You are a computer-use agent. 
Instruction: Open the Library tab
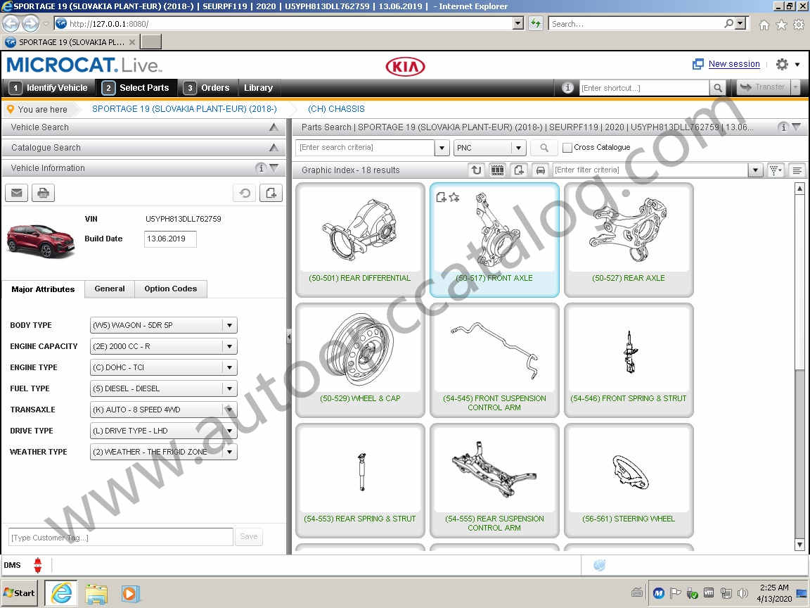258,88
